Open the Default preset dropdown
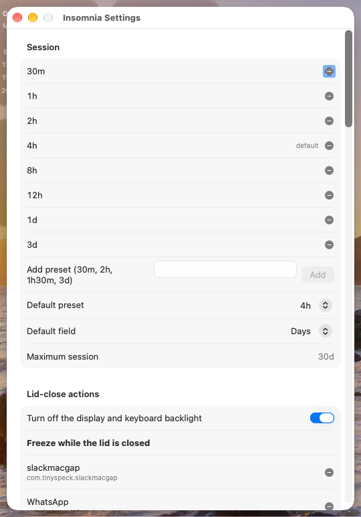The height and width of the screenshot is (517, 361). point(325,305)
